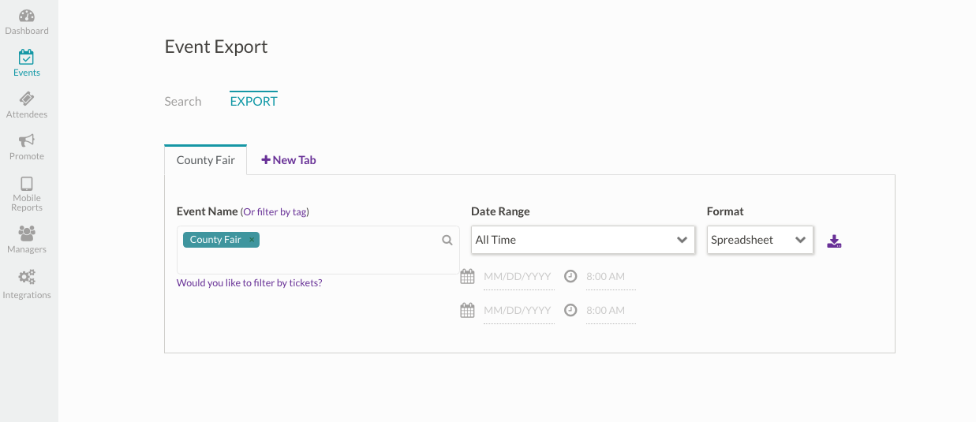Screen dimensions: 976x422
Task: Open Integrations gears icon
Action: [x=27, y=284]
